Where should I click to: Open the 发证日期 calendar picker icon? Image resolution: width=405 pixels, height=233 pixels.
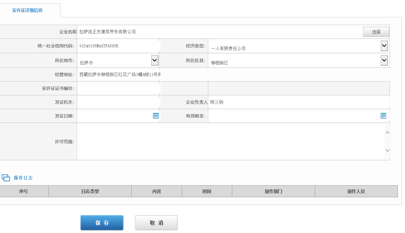156,116
